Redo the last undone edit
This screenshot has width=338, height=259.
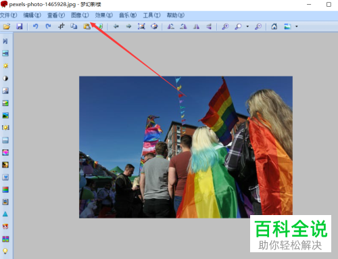click(x=48, y=26)
